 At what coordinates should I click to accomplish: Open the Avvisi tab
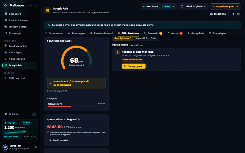click(175, 33)
